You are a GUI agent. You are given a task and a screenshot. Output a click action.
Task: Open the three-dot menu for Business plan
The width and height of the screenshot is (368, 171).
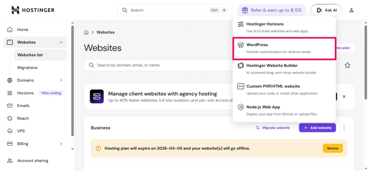pyautogui.click(x=344, y=128)
